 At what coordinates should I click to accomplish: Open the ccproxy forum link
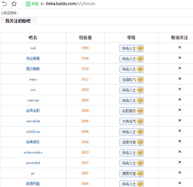point(33,100)
